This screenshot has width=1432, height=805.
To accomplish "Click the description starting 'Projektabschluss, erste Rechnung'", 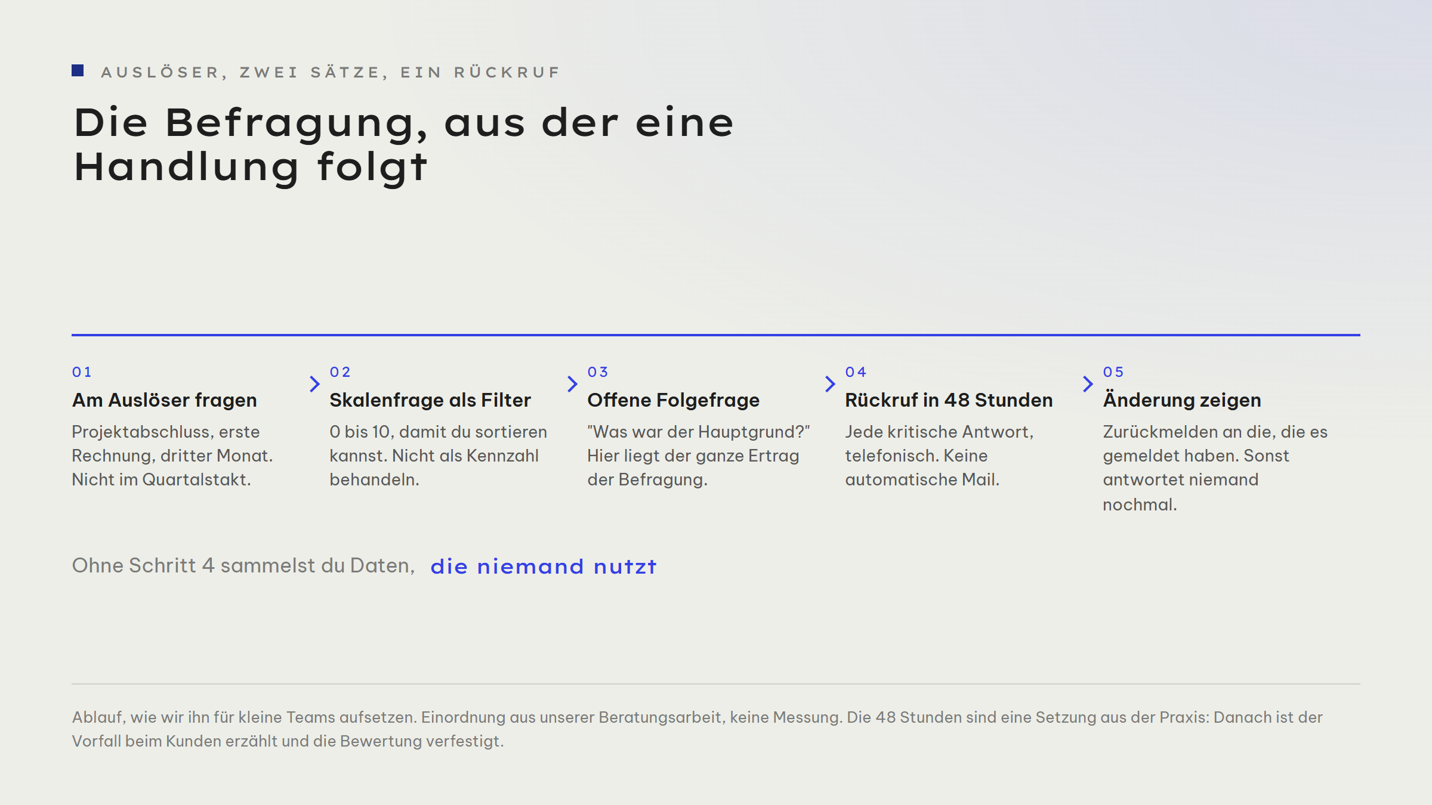I will coord(172,456).
